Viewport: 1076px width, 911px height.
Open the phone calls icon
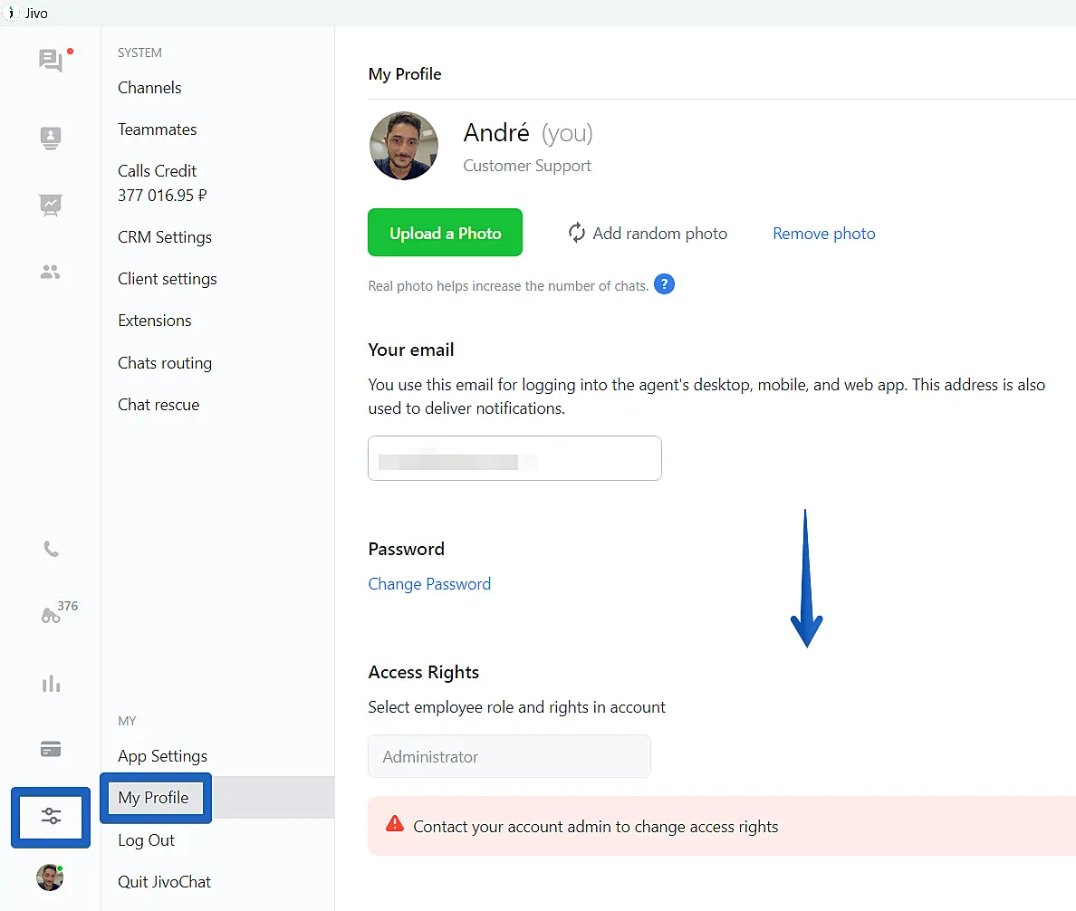[x=51, y=549]
